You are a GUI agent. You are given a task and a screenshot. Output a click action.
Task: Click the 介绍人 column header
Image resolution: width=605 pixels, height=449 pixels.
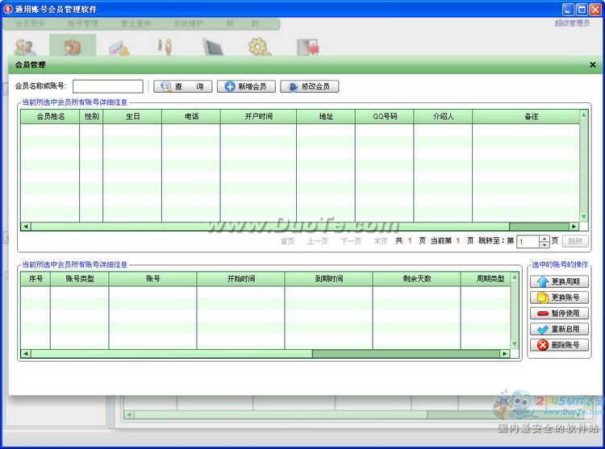[444, 116]
